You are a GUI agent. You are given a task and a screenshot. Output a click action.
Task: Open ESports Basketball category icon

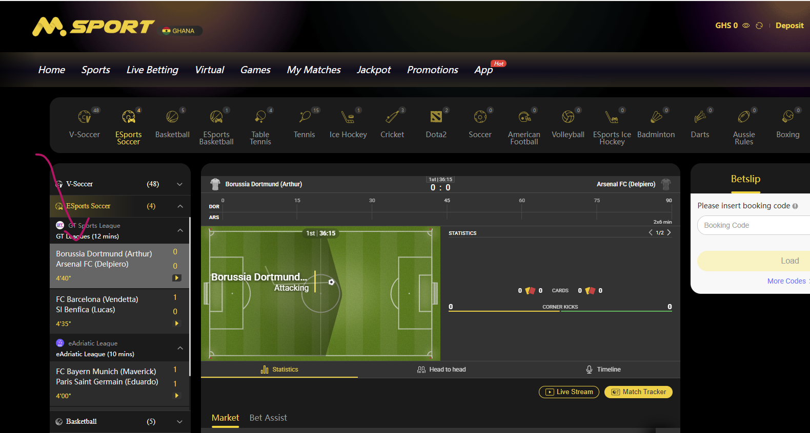216,117
